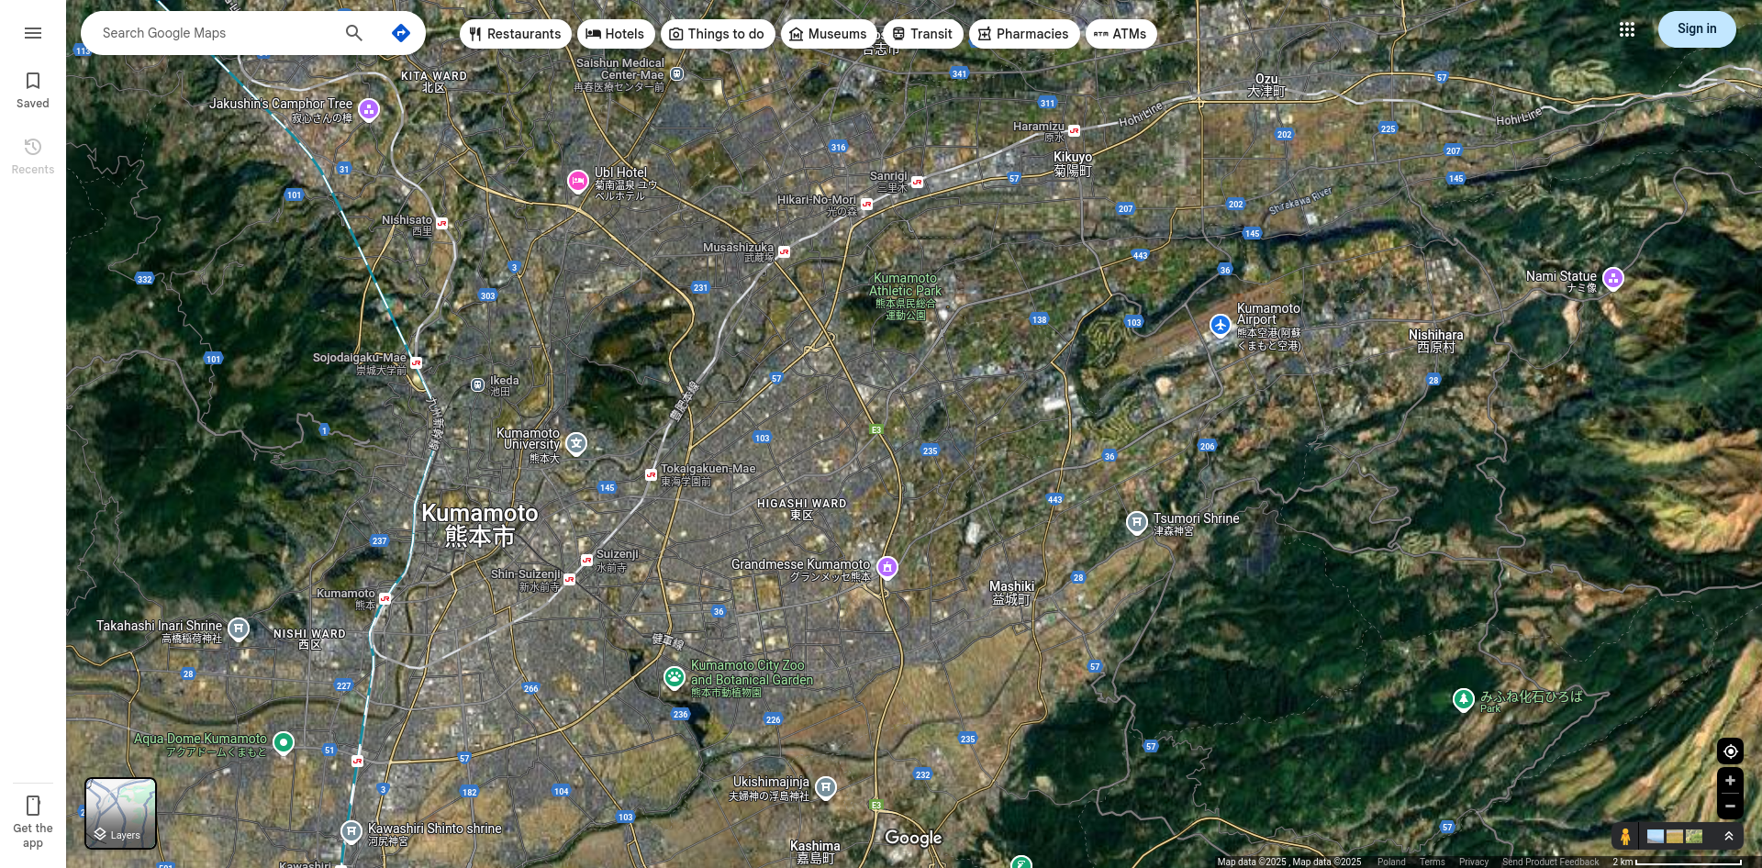This screenshot has width=1762, height=868.
Task: Zoom out with the minus button
Action: click(x=1730, y=807)
